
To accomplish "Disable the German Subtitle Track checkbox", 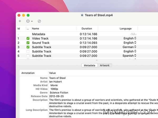I will pos(28,47).
